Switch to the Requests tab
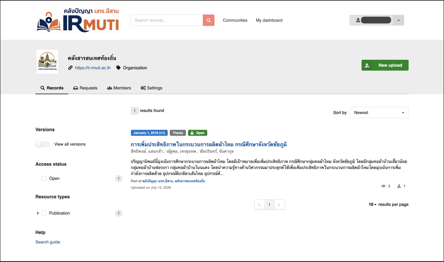 click(85, 88)
